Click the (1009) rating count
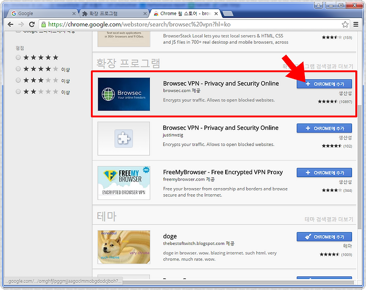 pos(346,255)
